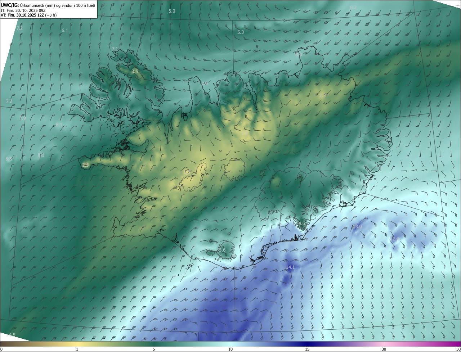Click the 50 tick label on the color scale
The image size is (461, 352).
458,349
